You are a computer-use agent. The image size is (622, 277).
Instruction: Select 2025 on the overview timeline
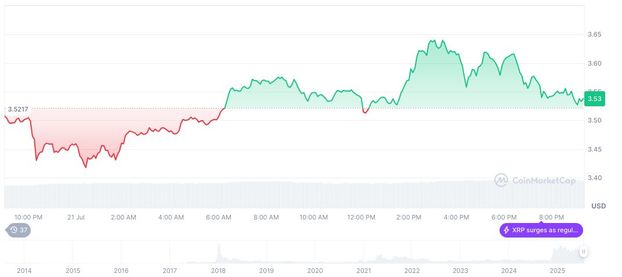tap(557, 271)
